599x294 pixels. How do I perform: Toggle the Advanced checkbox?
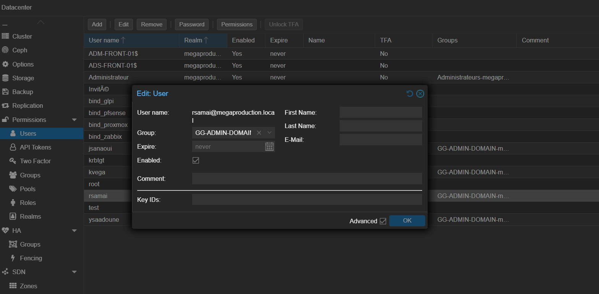click(383, 221)
